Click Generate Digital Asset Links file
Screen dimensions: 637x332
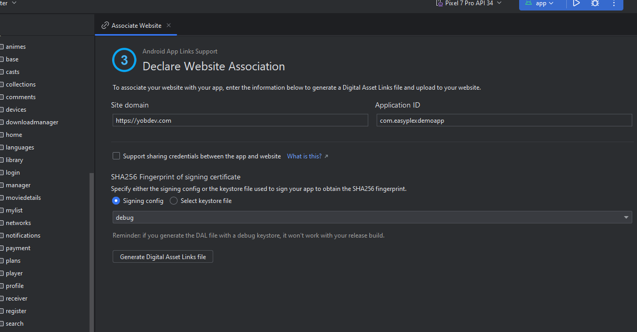pos(163,257)
